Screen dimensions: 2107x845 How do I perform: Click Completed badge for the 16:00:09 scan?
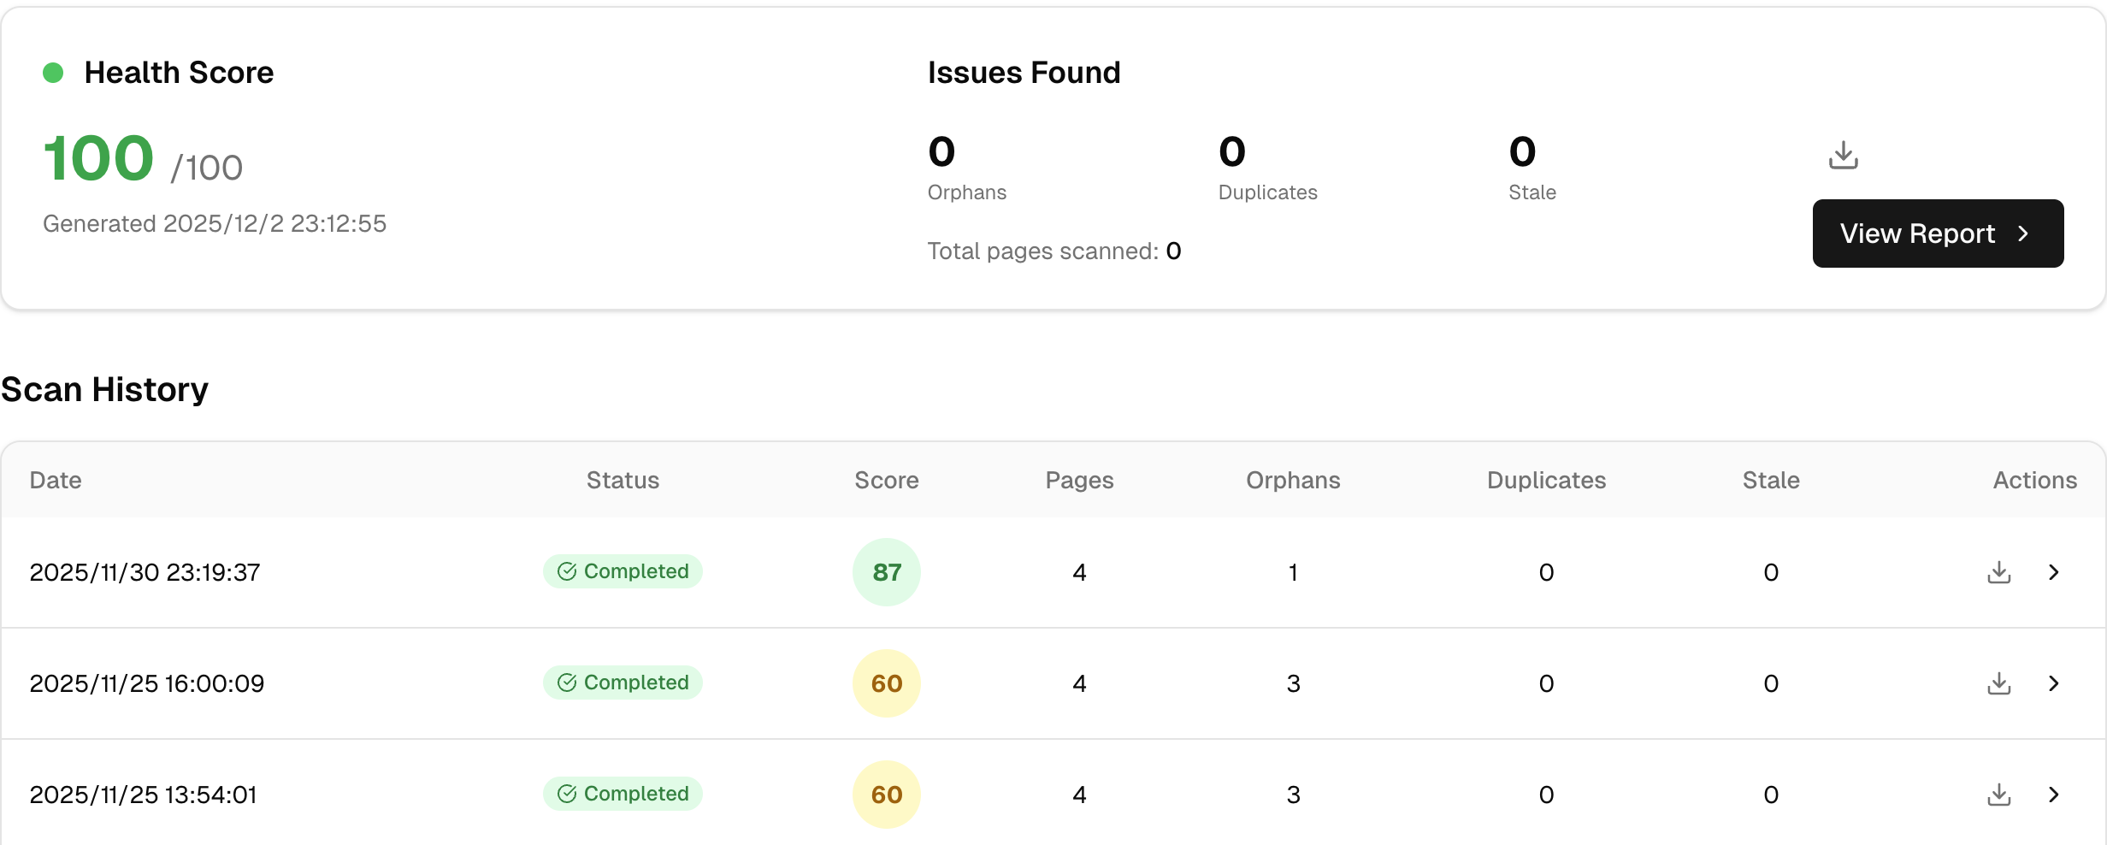tap(623, 682)
